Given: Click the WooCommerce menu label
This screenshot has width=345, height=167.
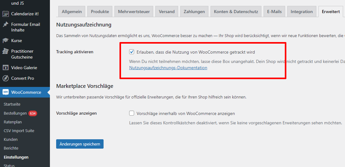Looking at the screenshot, I should [x=26, y=92].
